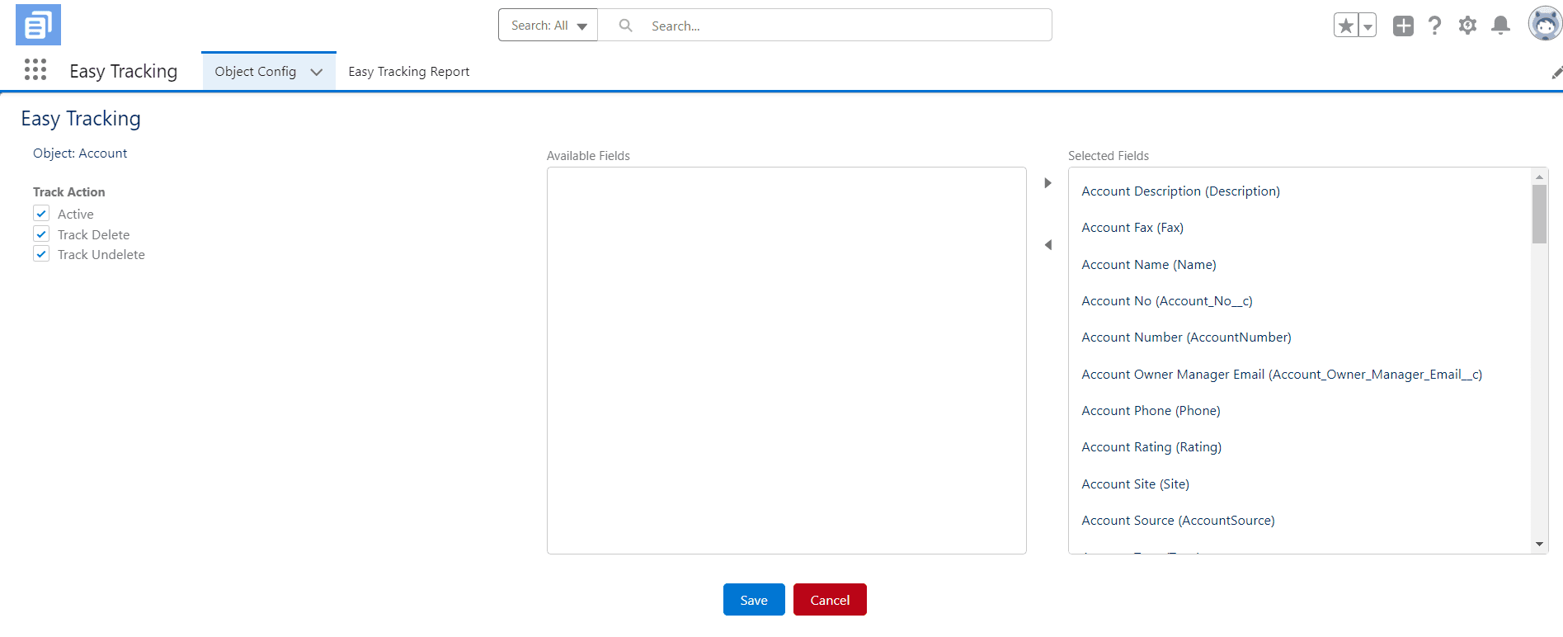Viewport: 1563px width, 637px height.
Task: Click inside the empty Available Fields listbox
Action: click(x=787, y=361)
